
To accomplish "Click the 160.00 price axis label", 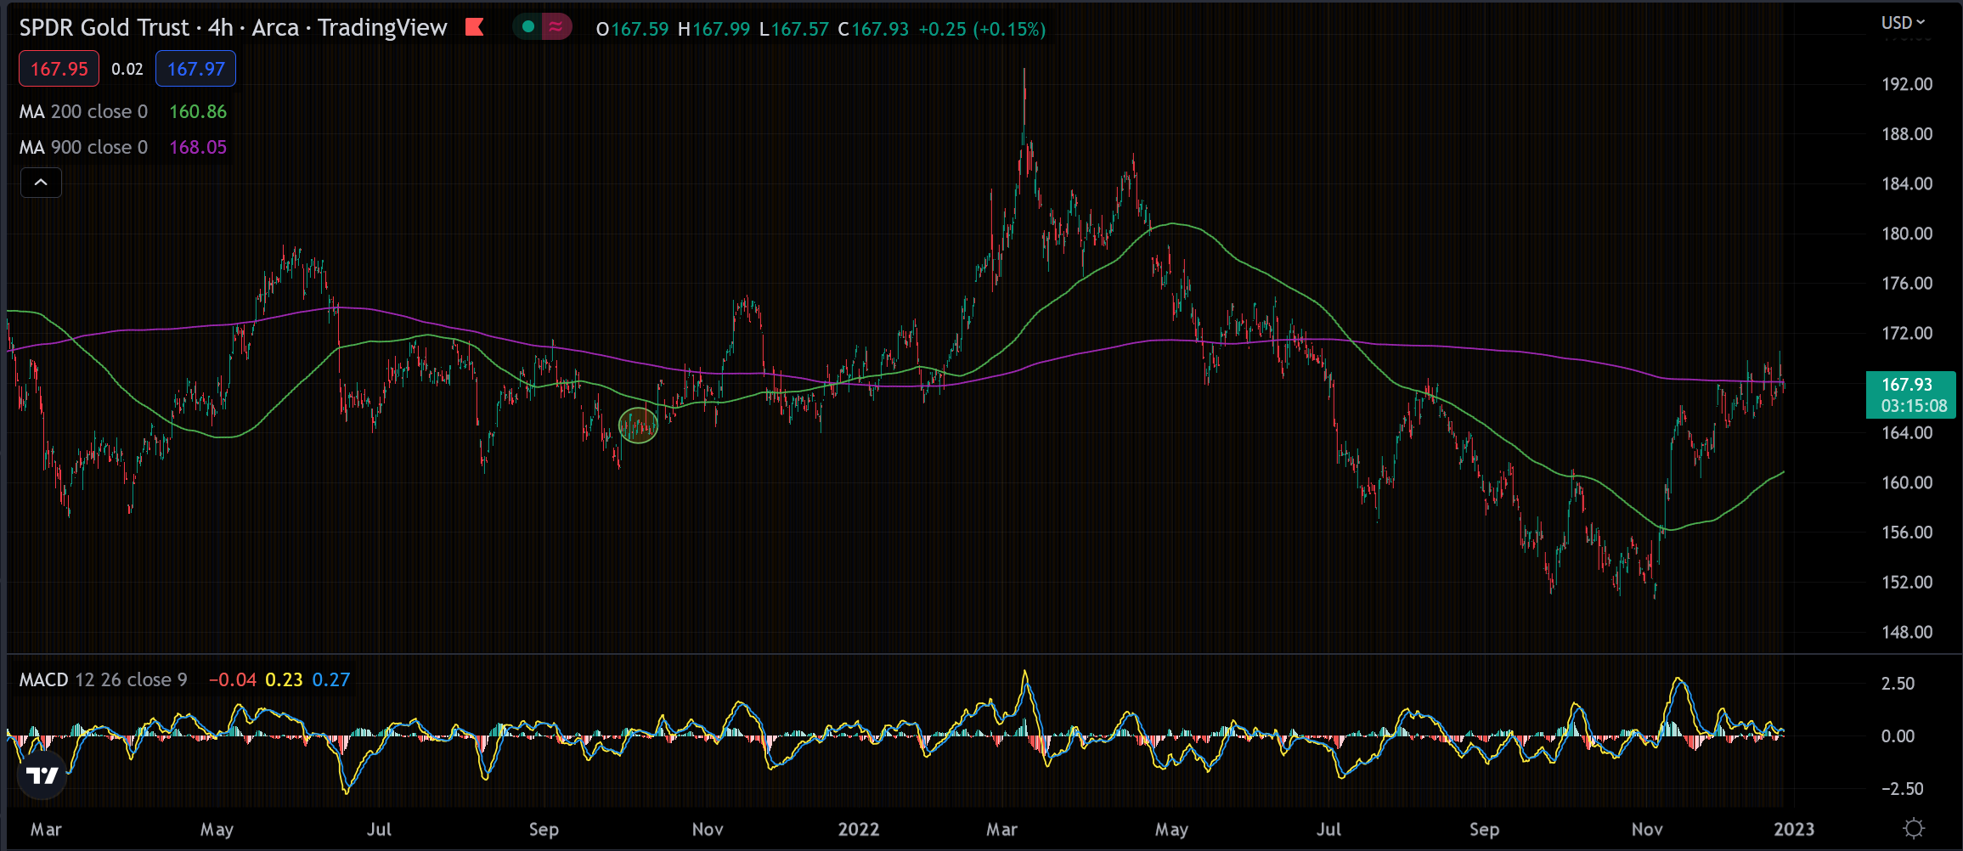I will [1906, 482].
